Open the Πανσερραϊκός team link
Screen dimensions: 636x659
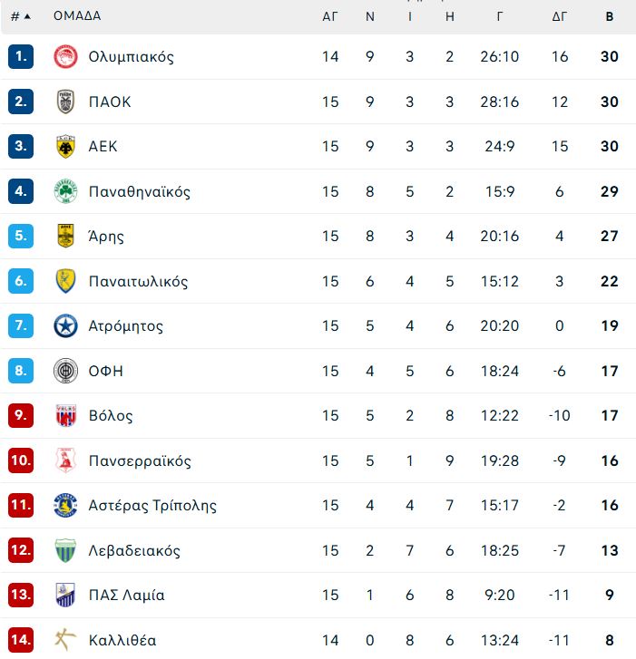(x=140, y=460)
